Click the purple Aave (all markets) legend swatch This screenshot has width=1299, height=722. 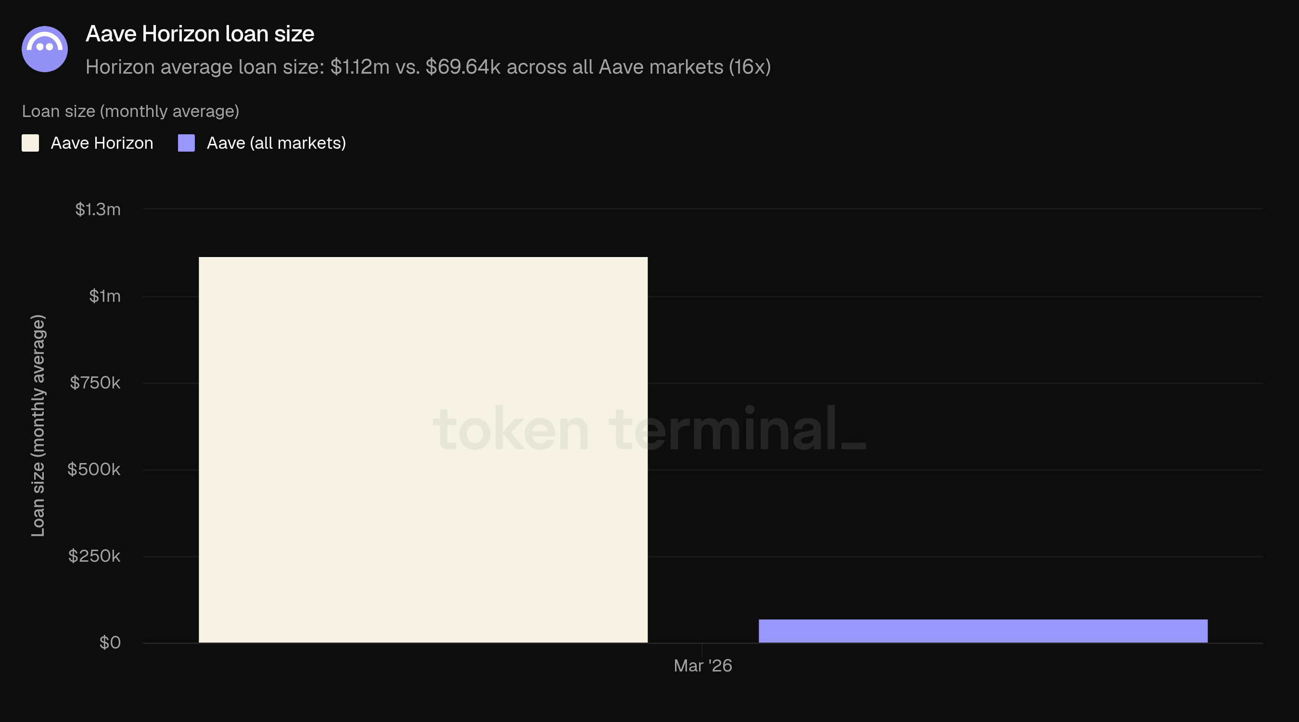point(186,143)
